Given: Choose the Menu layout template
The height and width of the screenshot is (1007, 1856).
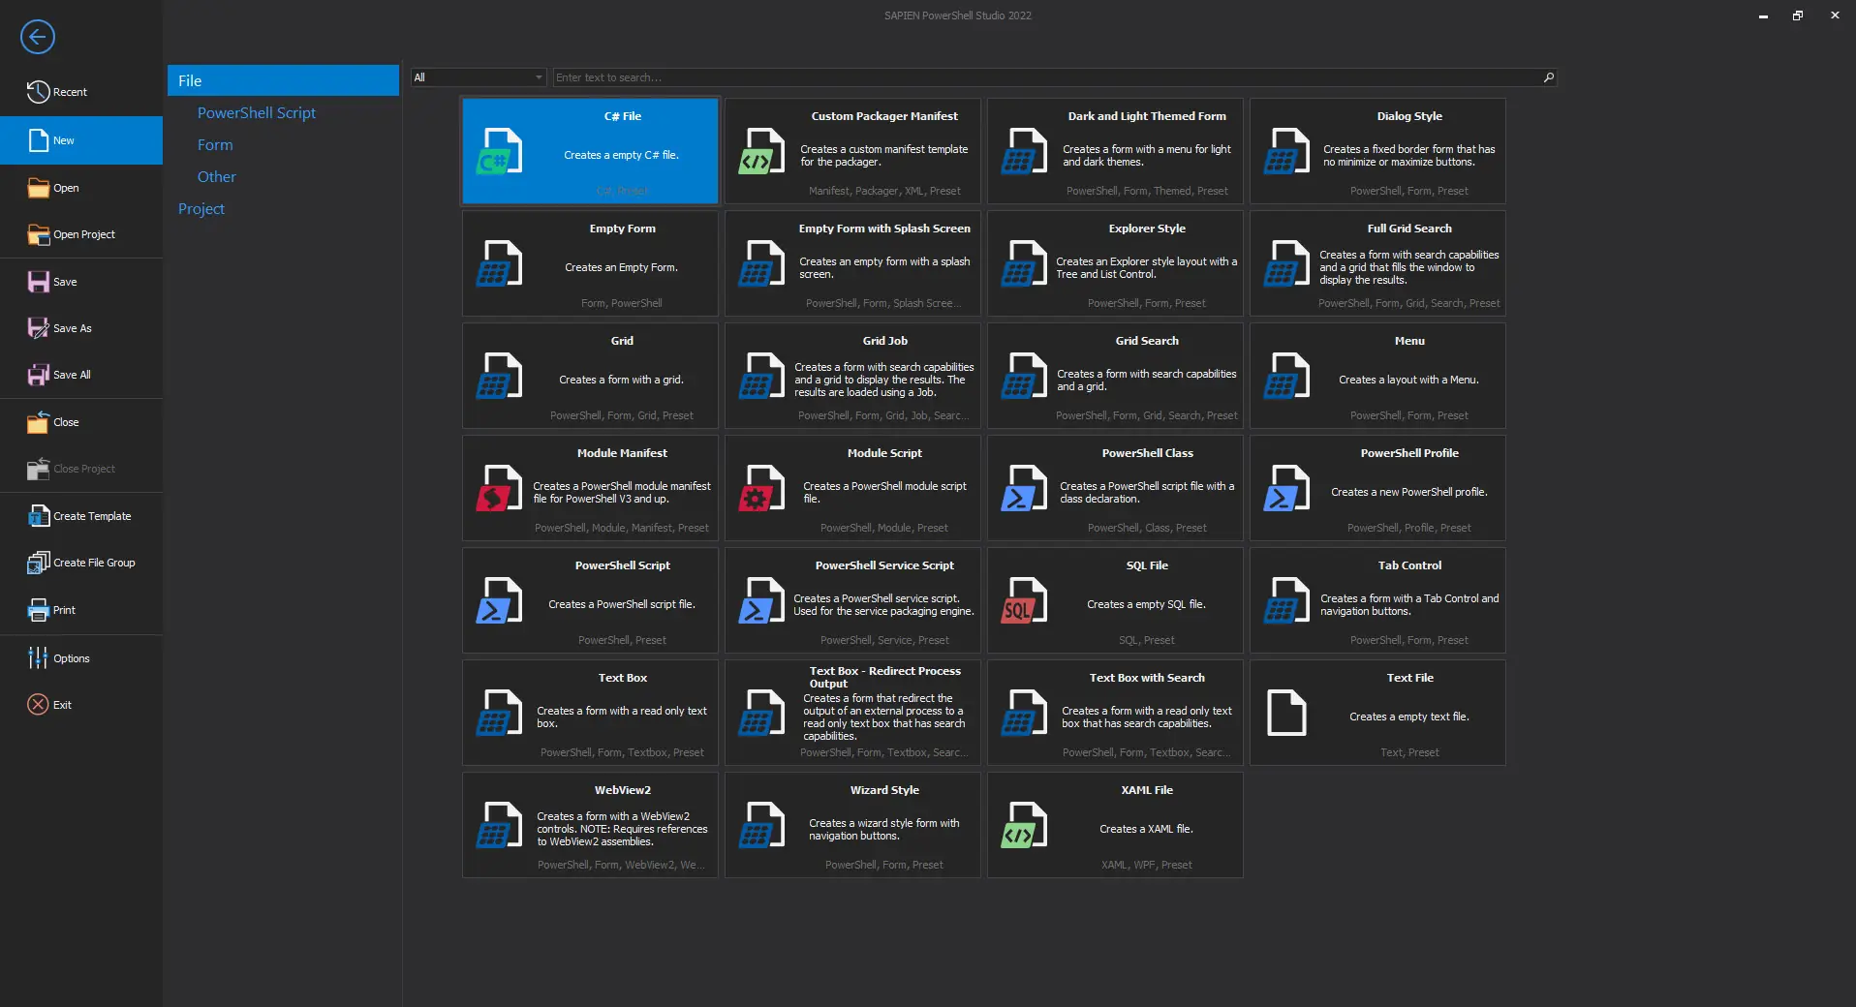Looking at the screenshot, I should (1377, 376).
